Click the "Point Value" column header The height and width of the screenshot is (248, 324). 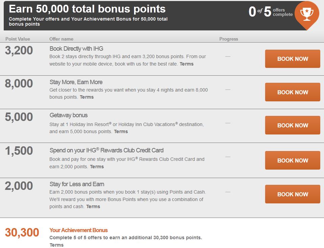[18, 39]
